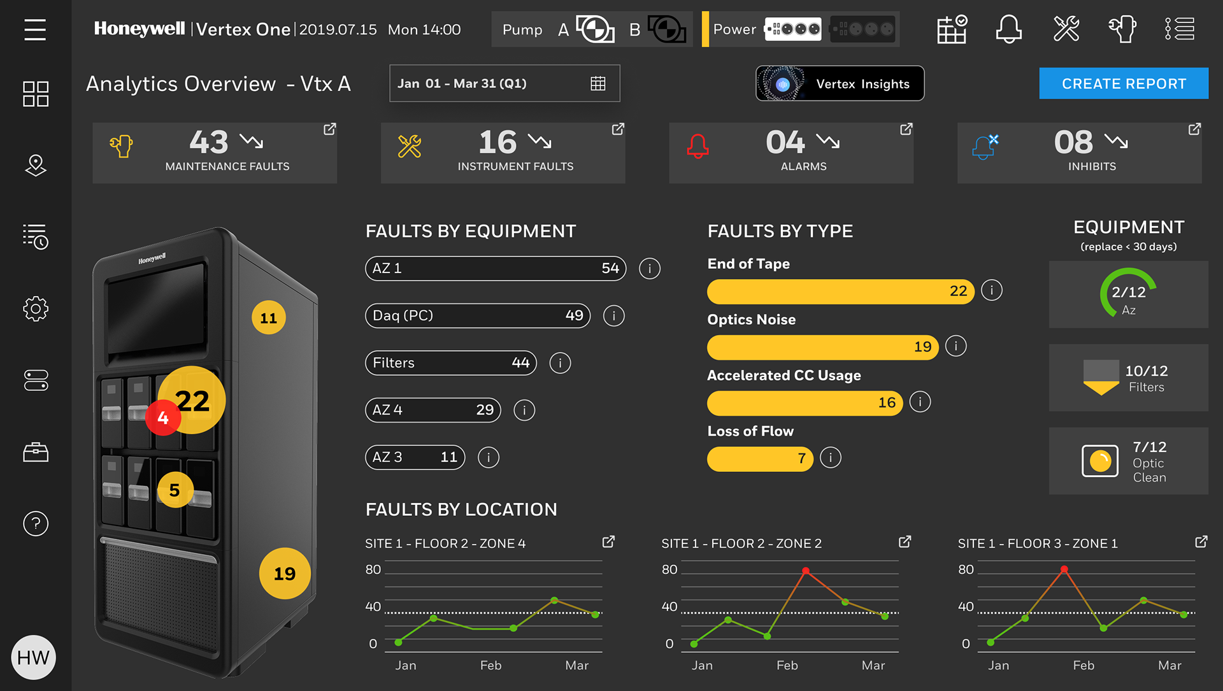Select the Inhibits summary card
Screen dimensions: 1223x691
1079,153
